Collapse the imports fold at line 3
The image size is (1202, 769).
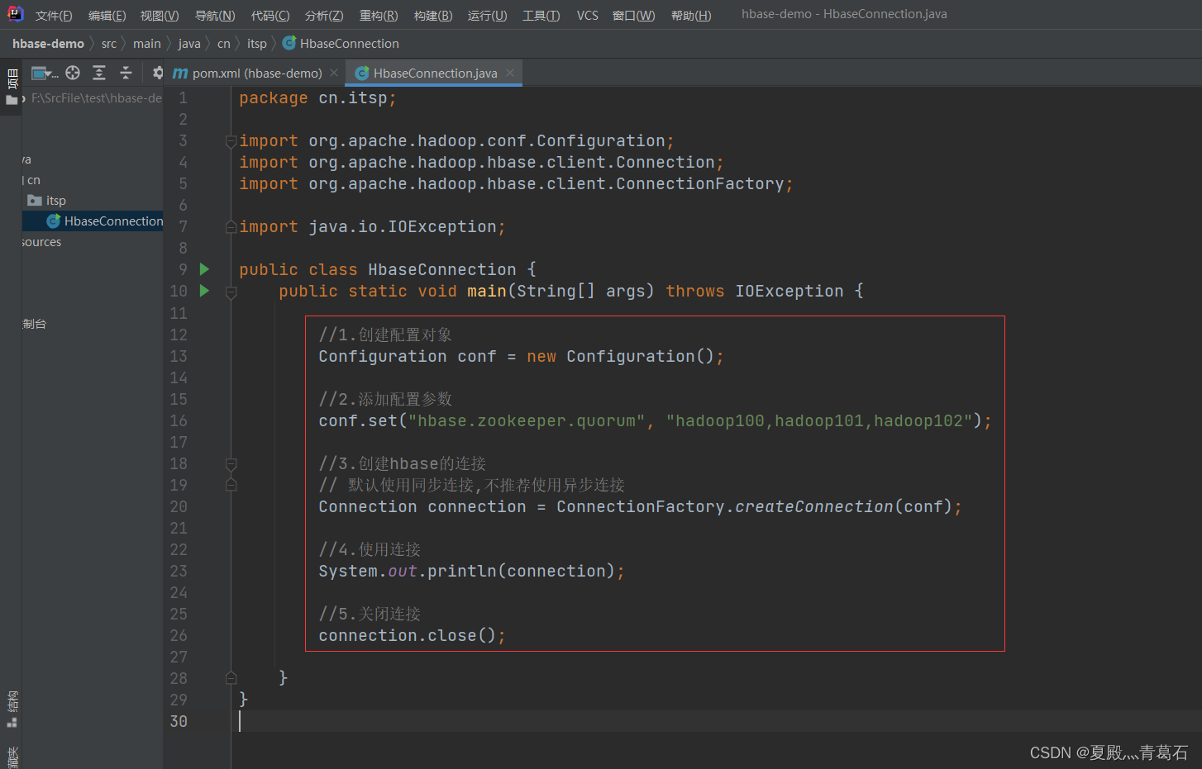click(231, 141)
